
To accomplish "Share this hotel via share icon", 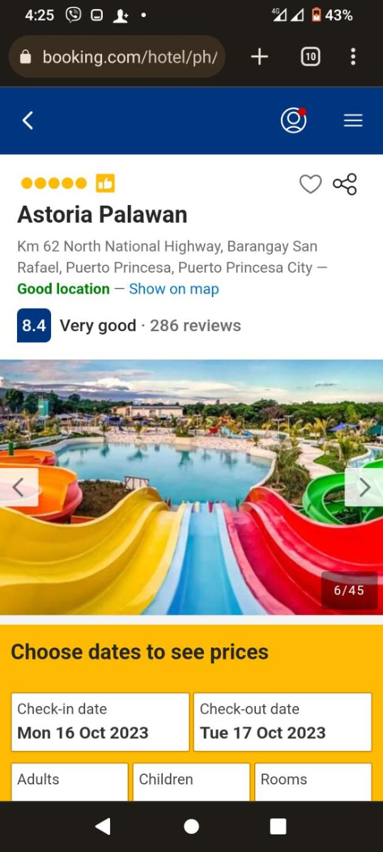I will tap(345, 184).
